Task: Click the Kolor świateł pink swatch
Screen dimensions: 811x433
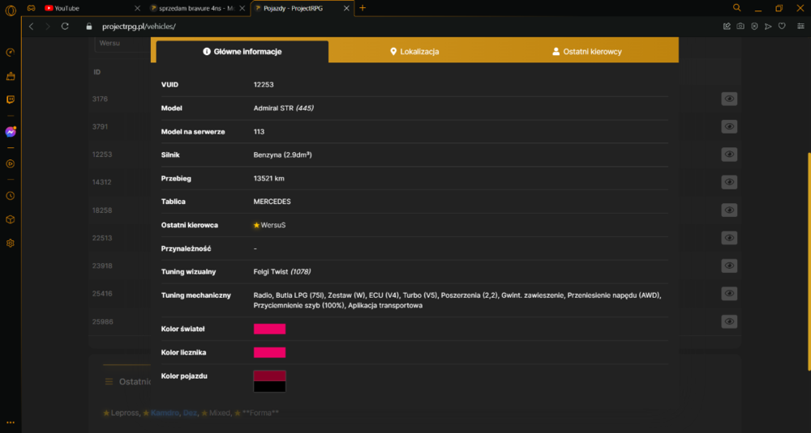Action: point(269,329)
